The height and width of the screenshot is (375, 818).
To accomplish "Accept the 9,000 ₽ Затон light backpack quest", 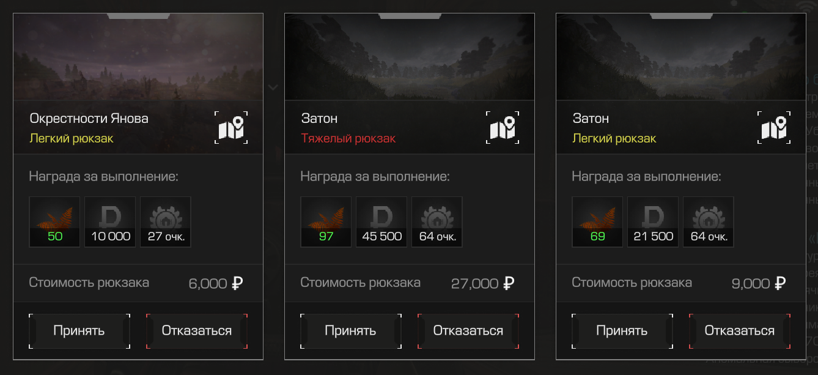I will (622, 331).
